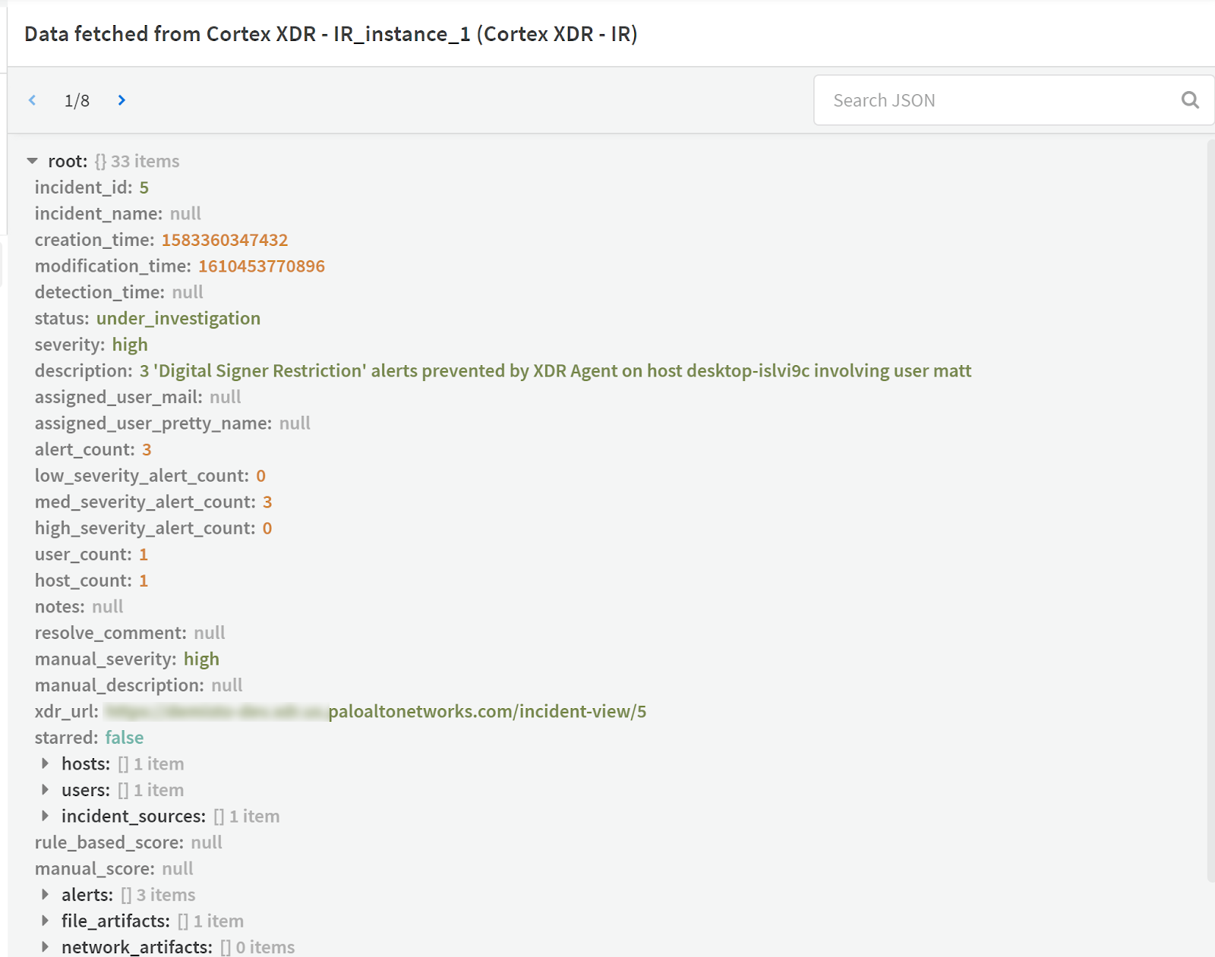Select the severity value high
The width and height of the screenshot is (1215, 957).
(129, 344)
